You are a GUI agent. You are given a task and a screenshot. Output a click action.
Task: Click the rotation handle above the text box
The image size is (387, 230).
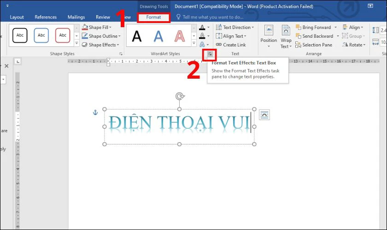[x=180, y=96]
